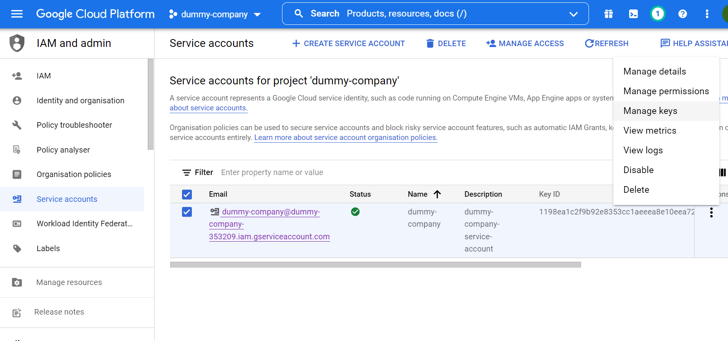Click the gift icon in header
Viewport: 728px width, 341px height.
pyautogui.click(x=609, y=14)
